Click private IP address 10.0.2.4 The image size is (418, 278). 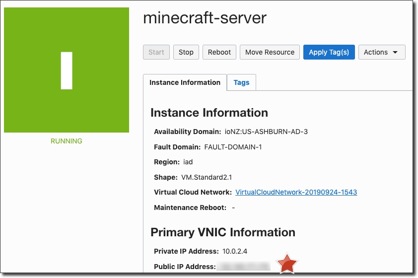[x=235, y=251]
